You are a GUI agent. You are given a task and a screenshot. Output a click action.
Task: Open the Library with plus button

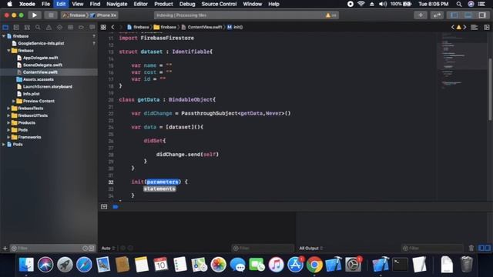[x=421, y=15]
